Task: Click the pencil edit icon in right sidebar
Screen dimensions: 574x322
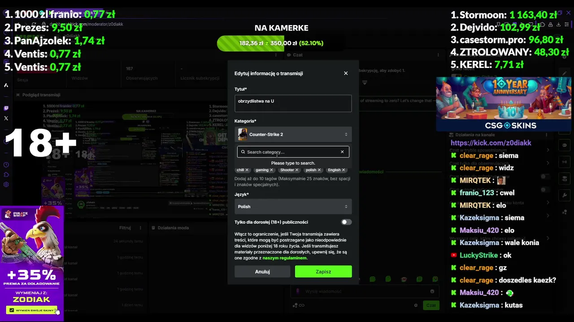Action: pyautogui.click(x=565, y=73)
